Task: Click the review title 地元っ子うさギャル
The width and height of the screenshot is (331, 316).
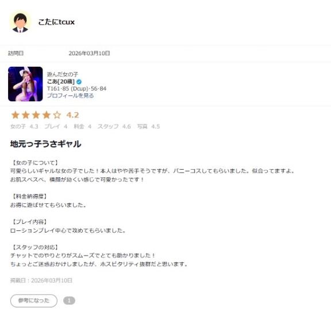Action: [45, 144]
